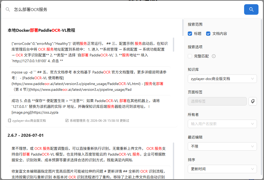The image size is (264, 180).
Task: Enable the 完整匹配 option
Action: click(190, 56)
